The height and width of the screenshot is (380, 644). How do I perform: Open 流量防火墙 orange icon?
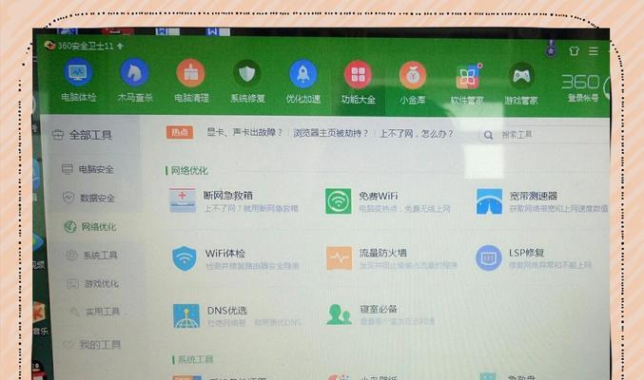point(340,258)
